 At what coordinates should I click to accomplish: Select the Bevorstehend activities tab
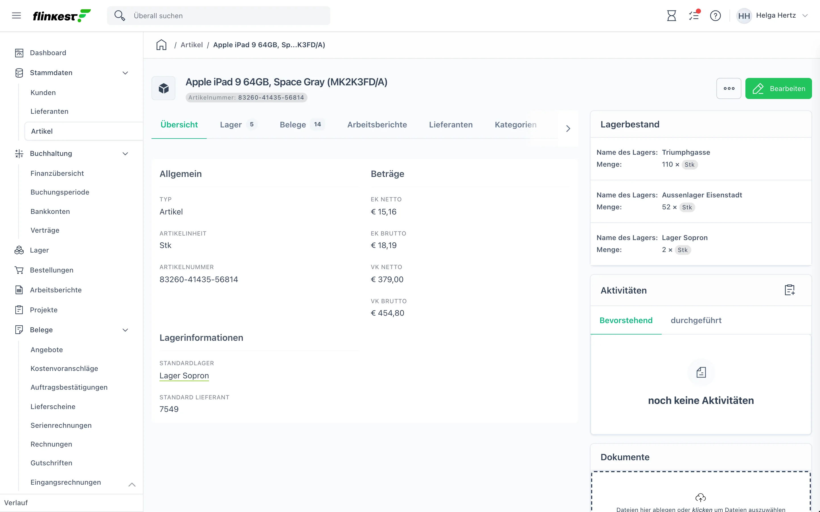(626, 320)
